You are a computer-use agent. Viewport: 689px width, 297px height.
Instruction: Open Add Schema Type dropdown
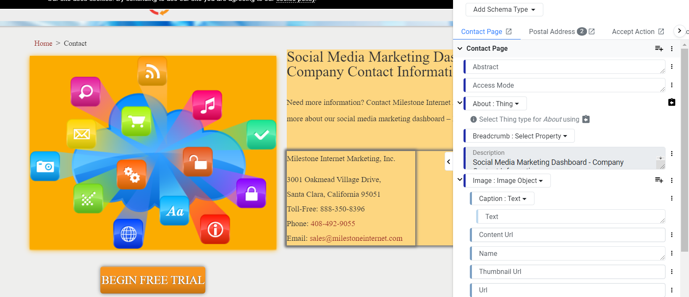pos(504,10)
